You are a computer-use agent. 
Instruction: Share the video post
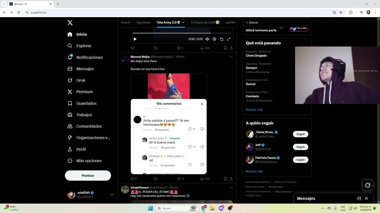coord(231,48)
